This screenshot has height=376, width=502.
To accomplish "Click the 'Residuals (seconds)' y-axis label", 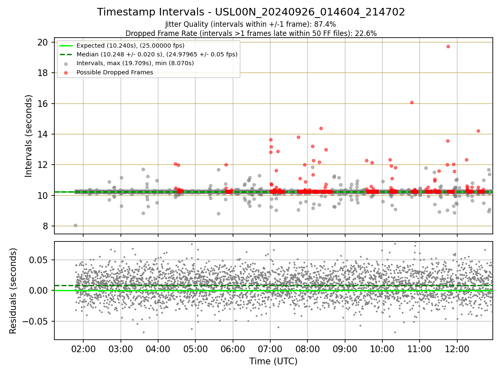I will [x=13, y=290].
